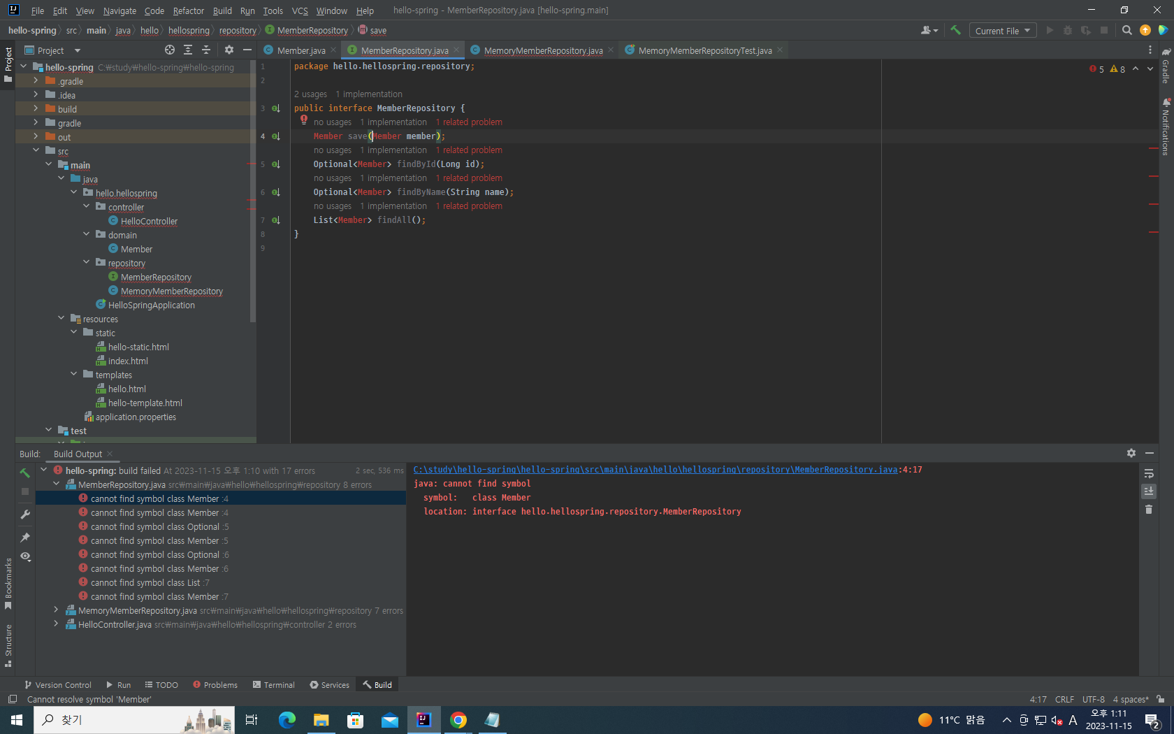Viewport: 1174px width, 734px height.
Task: Click hellospring breadcrumb in navigation bar
Action: click(189, 31)
